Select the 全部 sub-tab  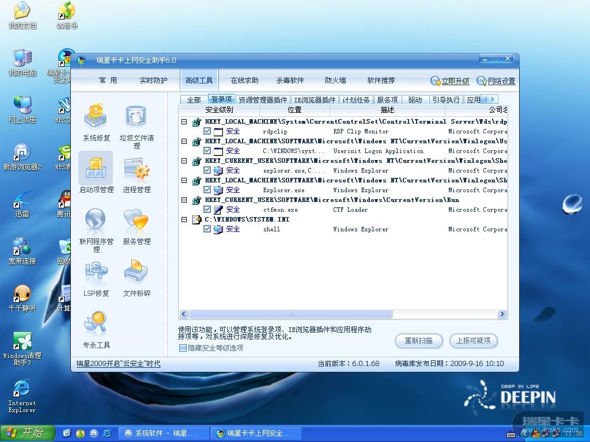(x=194, y=100)
